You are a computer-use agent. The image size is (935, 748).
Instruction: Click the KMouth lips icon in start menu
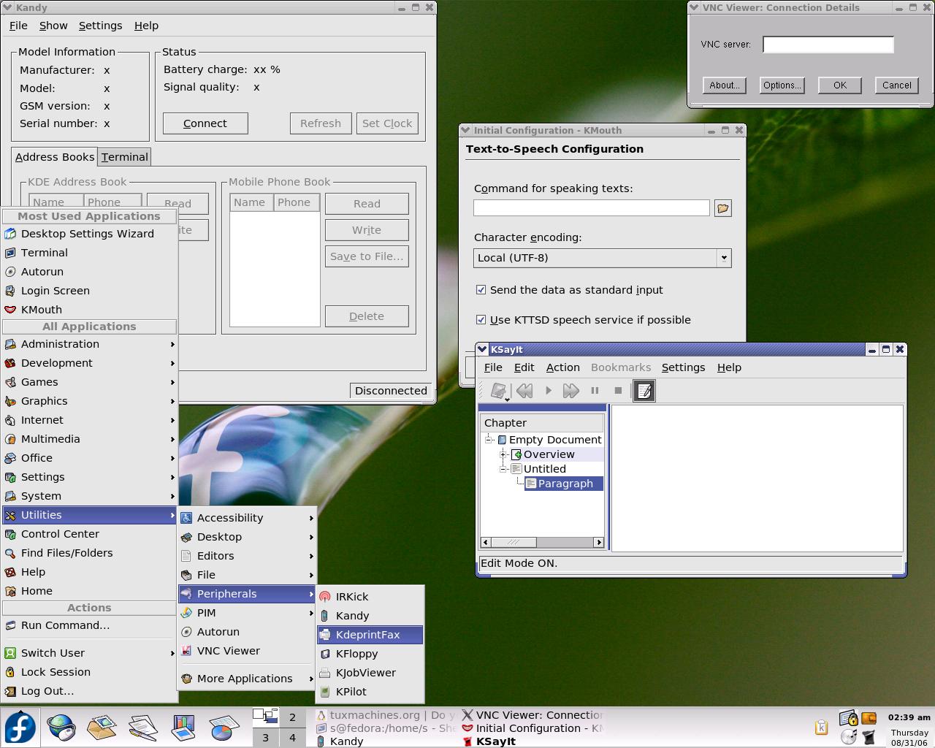pyautogui.click(x=10, y=310)
